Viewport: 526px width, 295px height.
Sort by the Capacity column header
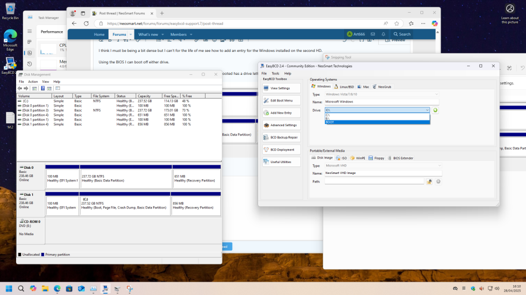(149, 96)
